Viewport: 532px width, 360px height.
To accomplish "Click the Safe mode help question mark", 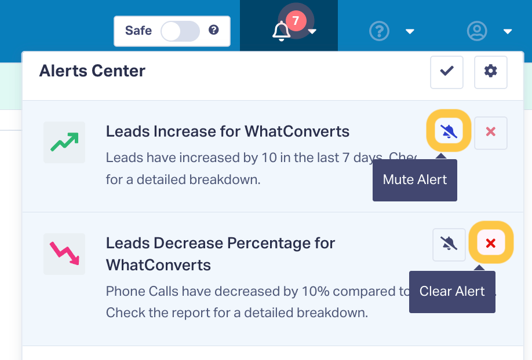I will (x=213, y=30).
